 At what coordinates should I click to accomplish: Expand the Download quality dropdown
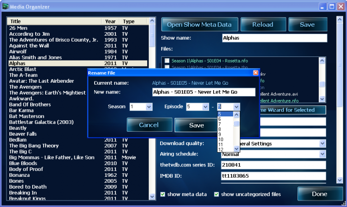pos(322,144)
